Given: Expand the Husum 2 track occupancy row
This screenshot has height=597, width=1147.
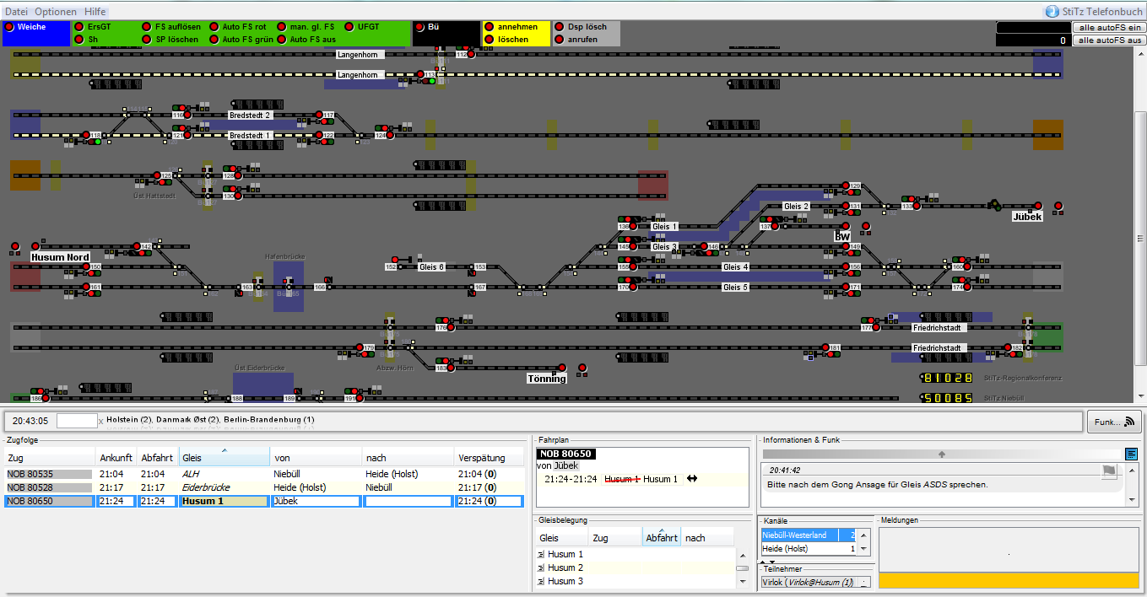Looking at the screenshot, I should pos(541,568).
